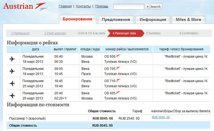Click the 'вылет / прилет' column header

coord(65,49)
